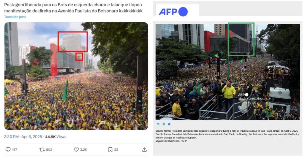The width and height of the screenshot is (303, 157).
Task: Bookmark the post
Action: click(110, 150)
